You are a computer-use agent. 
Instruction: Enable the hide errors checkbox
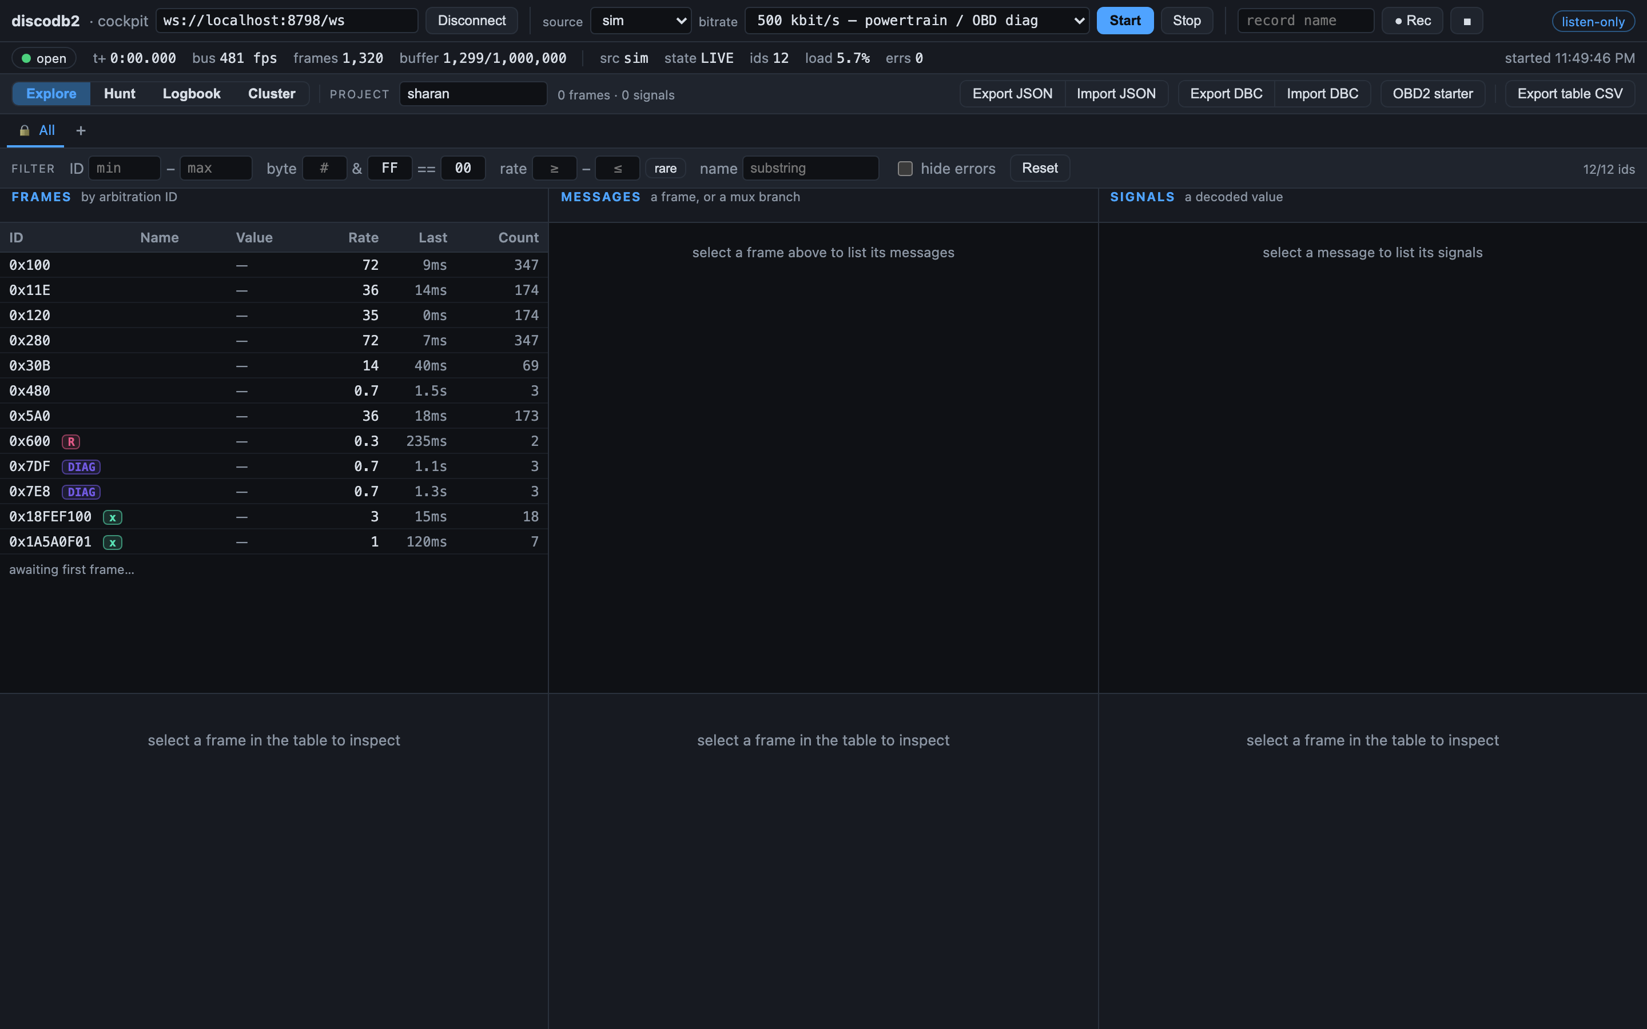(x=905, y=168)
